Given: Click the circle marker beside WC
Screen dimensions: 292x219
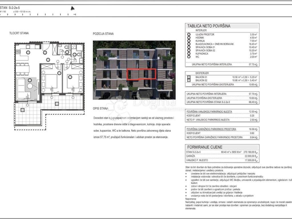Looking at the screenshot, I should [188, 57].
